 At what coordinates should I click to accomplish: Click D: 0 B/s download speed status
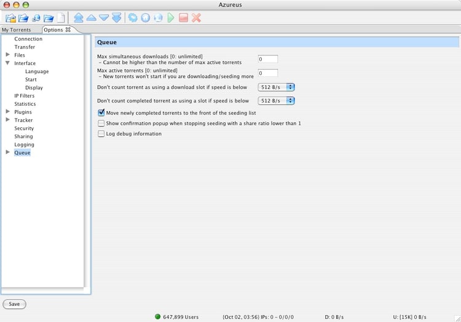pyautogui.click(x=334, y=316)
